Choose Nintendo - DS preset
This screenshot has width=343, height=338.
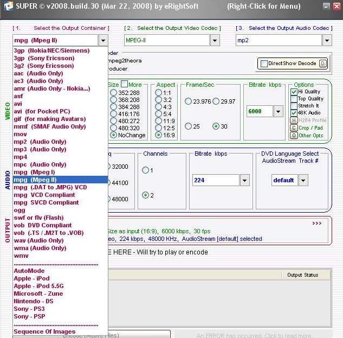[x=60, y=302]
